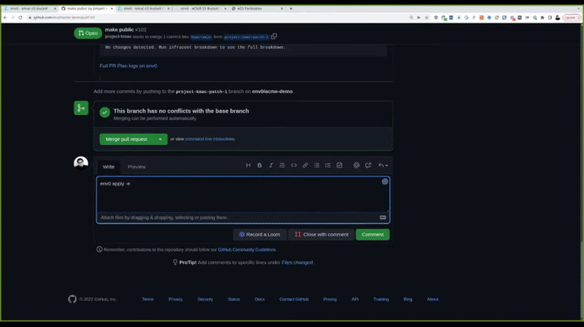This screenshot has height=327, width=584.
Task: Insert a numbered list
Action: pos(328,165)
